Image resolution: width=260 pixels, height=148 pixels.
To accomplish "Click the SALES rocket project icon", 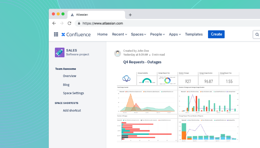I will pos(60,52).
